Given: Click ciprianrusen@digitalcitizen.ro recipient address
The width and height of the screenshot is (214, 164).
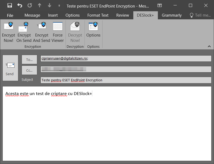Looking at the screenshot, I should 65,59.
